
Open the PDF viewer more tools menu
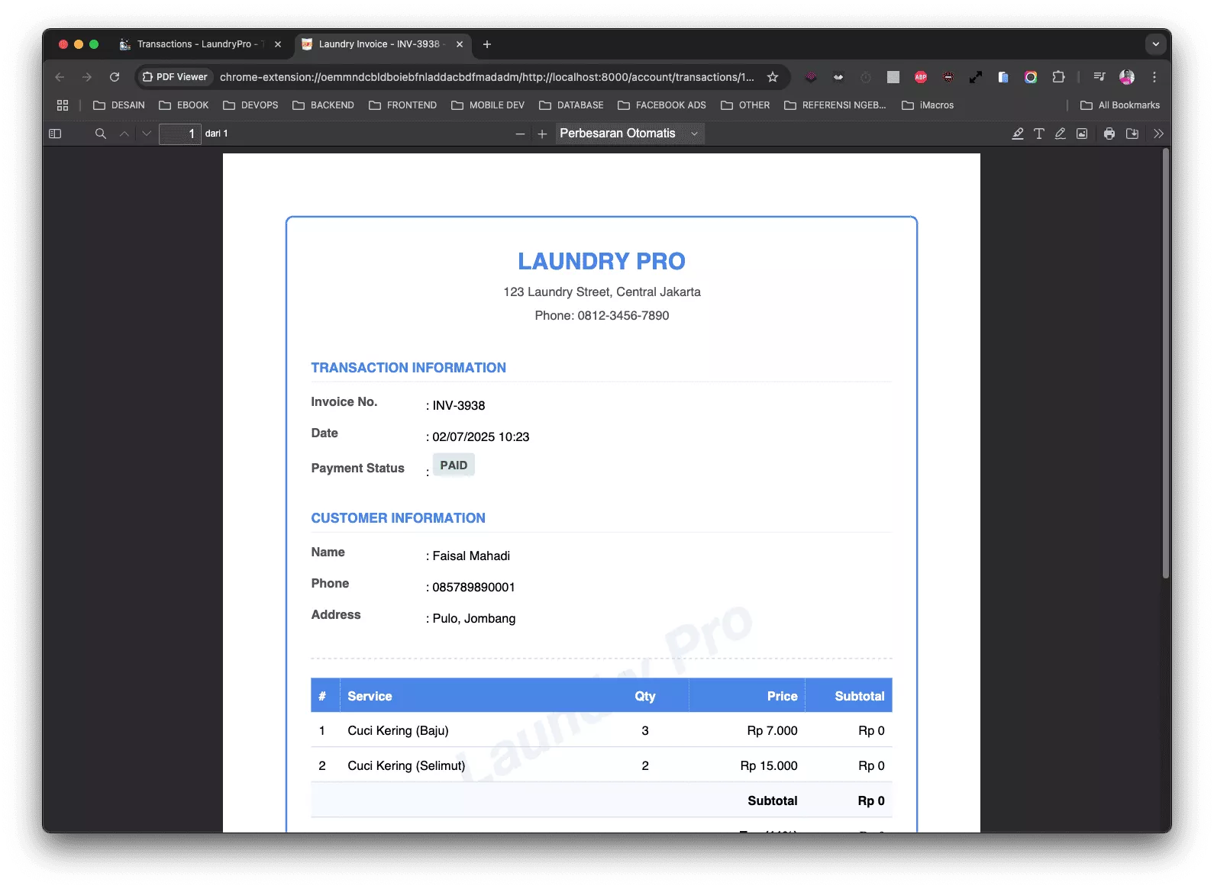pos(1158,134)
